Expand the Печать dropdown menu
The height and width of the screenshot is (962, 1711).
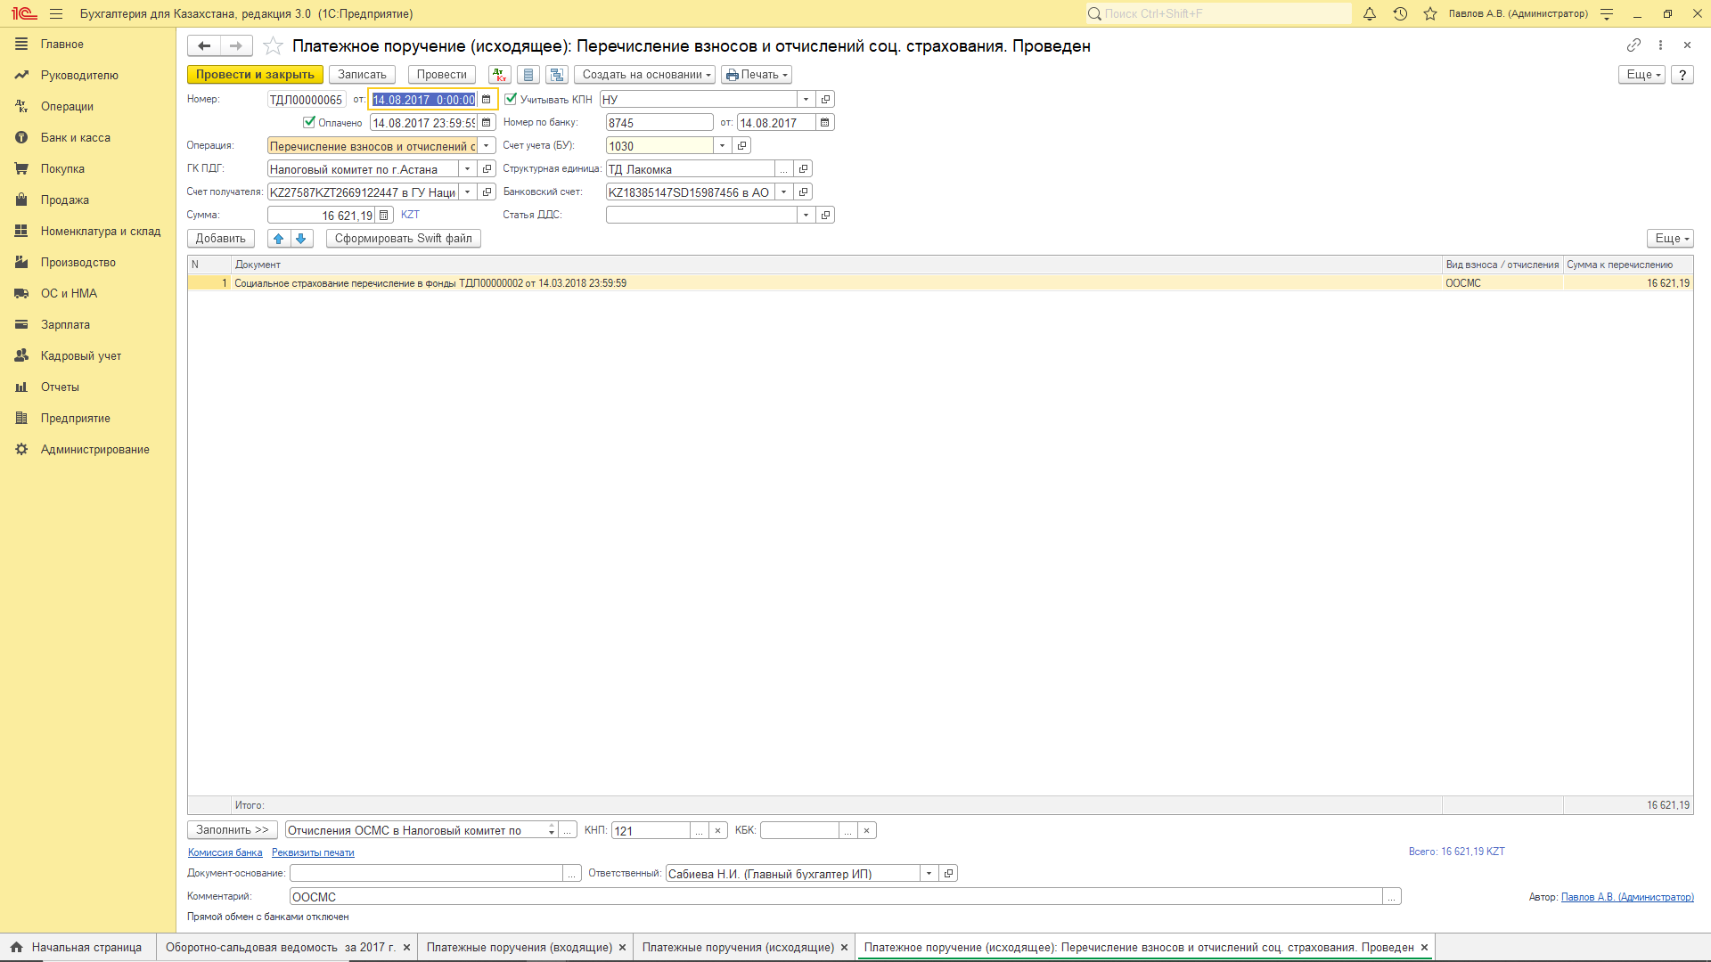[757, 75]
